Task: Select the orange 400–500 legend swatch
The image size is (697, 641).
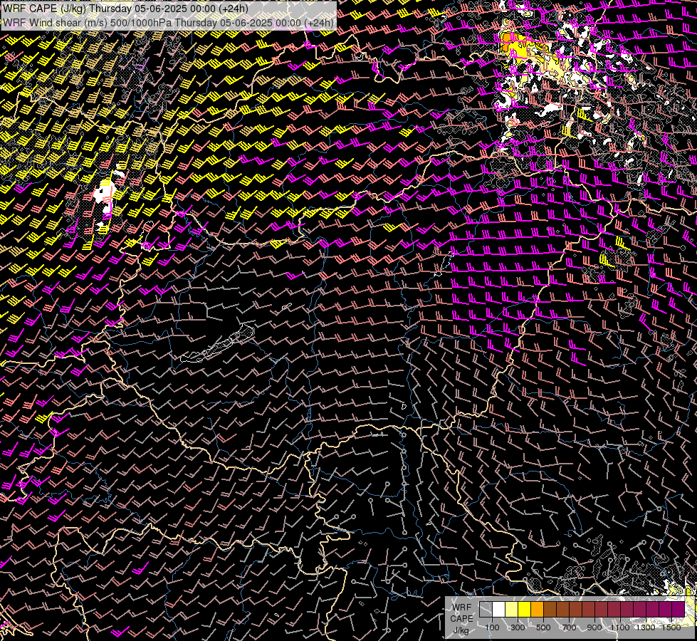Action: [x=537, y=610]
